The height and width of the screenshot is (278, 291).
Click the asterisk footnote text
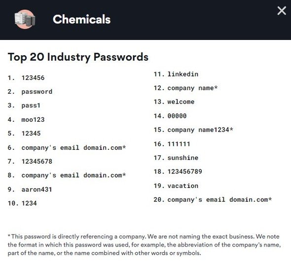click(145, 245)
